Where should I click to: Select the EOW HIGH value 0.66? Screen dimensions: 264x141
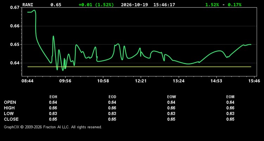coord(171,108)
